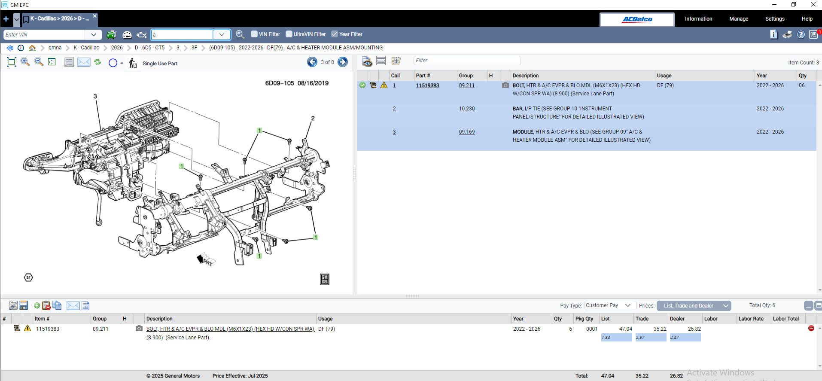Open the Enter VIN dropdown arrow
Image resolution: width=822 pixels, height=381 pixels.
[x=93, y=34]
